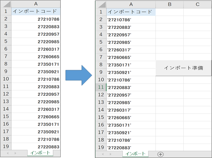Click cell A2 '27210786' in right sheet
This screenshot has height=158, width=212.
coord(131,20)
